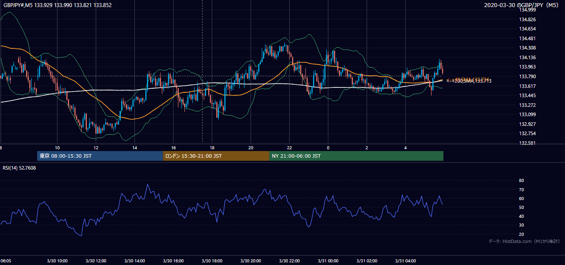Click RSI scale value 80

[x=521, y=181]
